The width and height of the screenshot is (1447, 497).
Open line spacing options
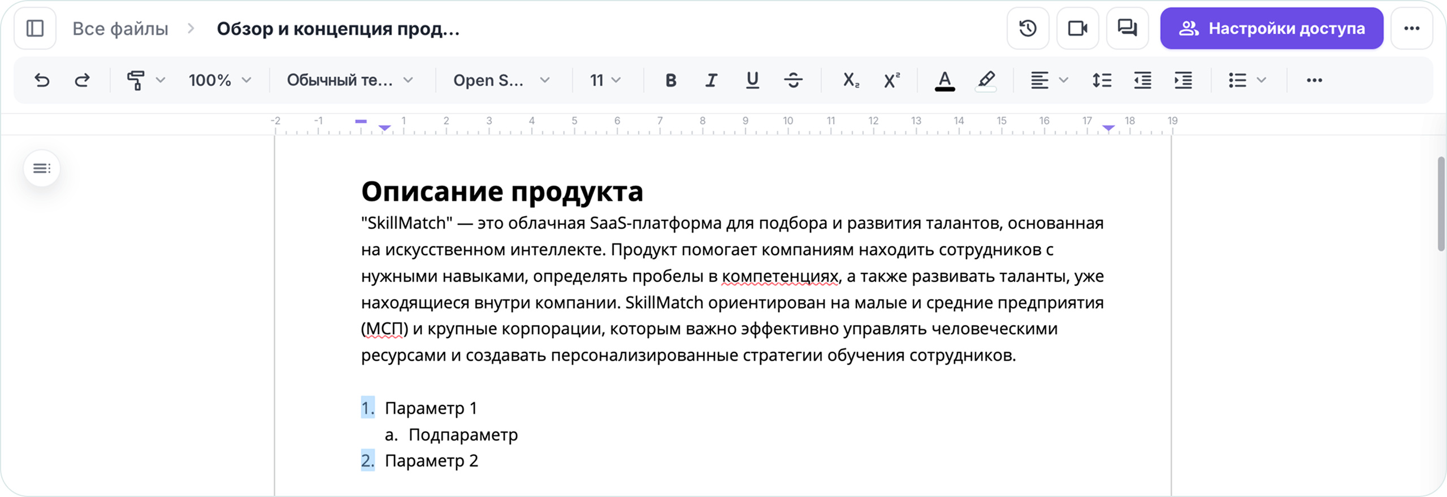1102,80
